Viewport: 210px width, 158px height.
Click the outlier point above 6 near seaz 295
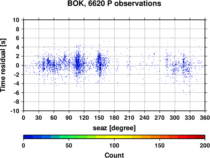coord(172,37)
